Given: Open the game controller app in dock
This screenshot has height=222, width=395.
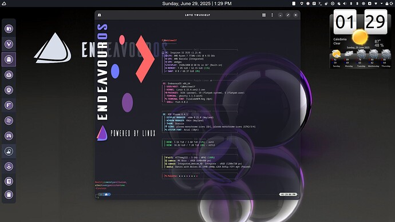Looking at the screenshot, I should [9, 136].
